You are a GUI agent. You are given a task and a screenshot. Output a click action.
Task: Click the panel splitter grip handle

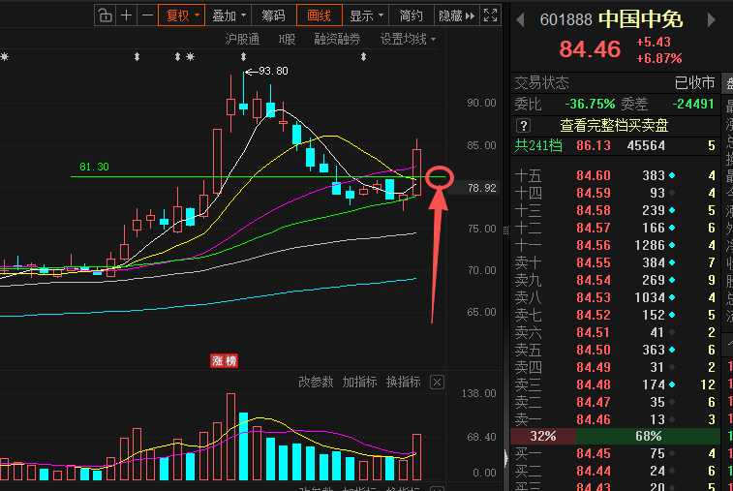[x=505, y=230]
